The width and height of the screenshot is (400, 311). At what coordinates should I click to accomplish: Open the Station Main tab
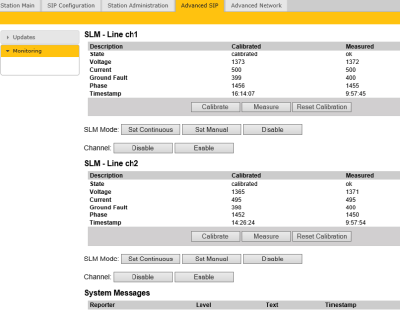pyautogui.click(x=19, y=6)
